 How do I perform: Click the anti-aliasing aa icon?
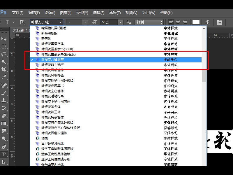129,22
